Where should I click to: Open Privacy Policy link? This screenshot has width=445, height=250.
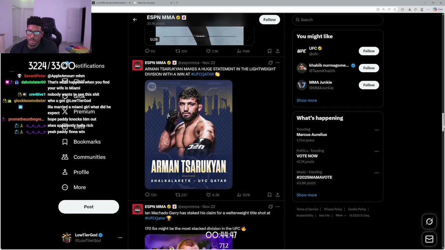click(333, 209)
